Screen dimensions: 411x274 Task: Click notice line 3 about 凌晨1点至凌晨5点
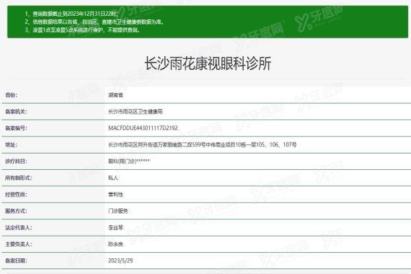(83, 30)
